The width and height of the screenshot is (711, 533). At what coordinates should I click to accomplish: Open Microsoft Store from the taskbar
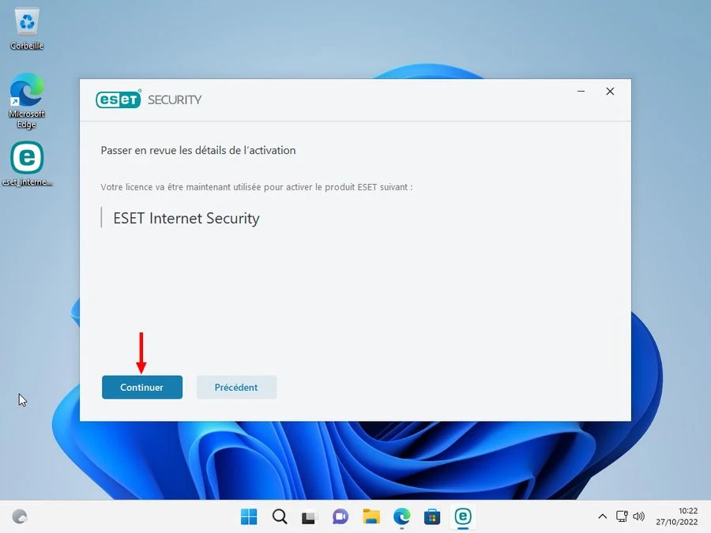[432, 516]
